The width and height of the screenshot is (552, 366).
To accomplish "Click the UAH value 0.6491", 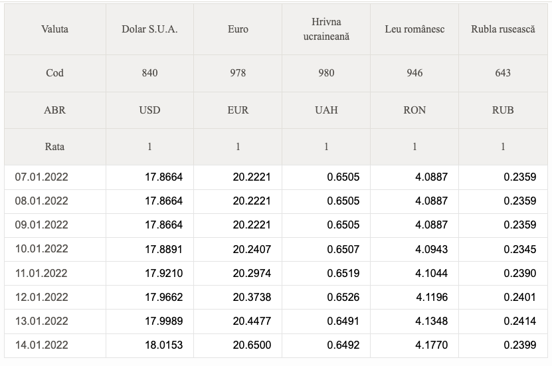I will tap(343, 321).
